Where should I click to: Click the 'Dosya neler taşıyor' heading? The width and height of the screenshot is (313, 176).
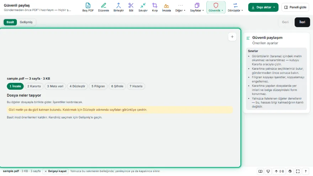pyautogui.click(x=24, y=95)
